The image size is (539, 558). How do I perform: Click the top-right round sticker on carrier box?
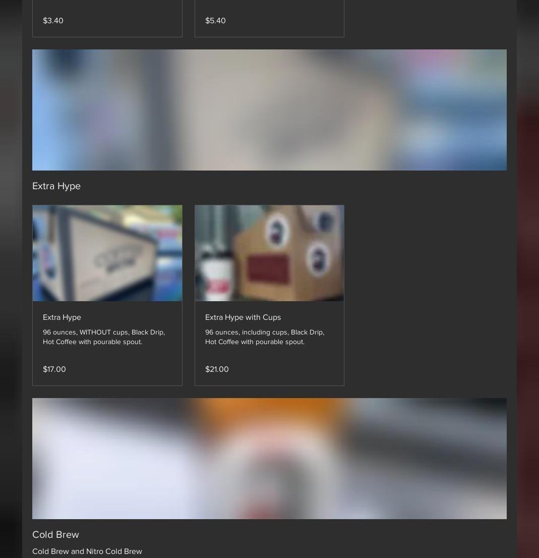pyautogui.click(x=324, y=221)
